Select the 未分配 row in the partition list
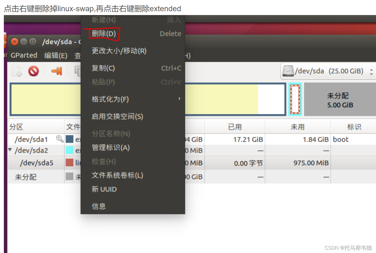 pos(192,177)
